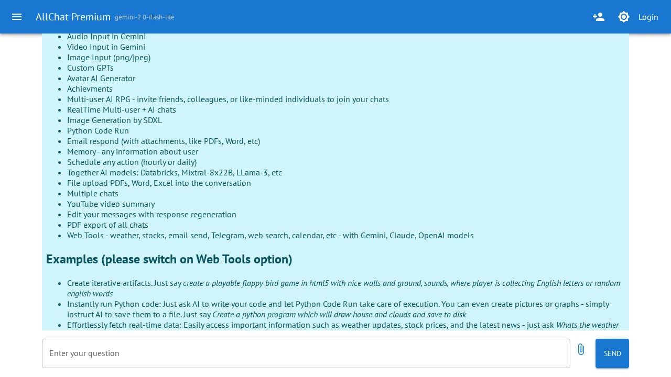Click the Login link
Image resolution: width=671 pixels, height=377 pixels.
(648, 17)
